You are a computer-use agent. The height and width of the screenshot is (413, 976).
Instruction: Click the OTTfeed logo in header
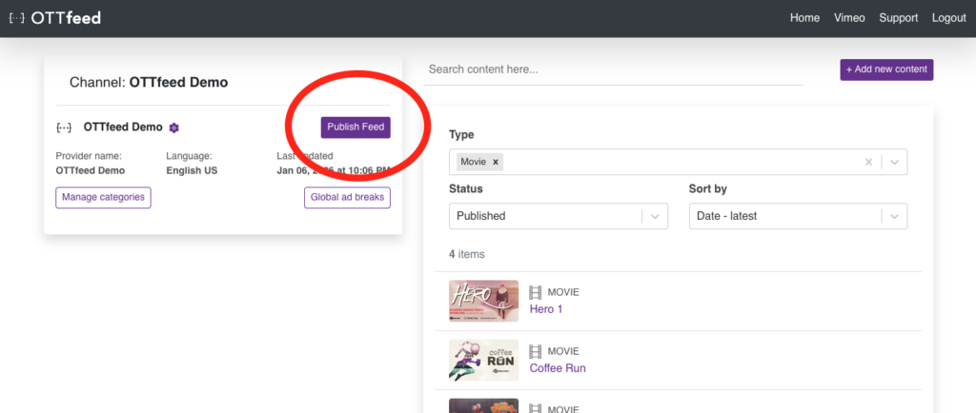coord(54,18)
